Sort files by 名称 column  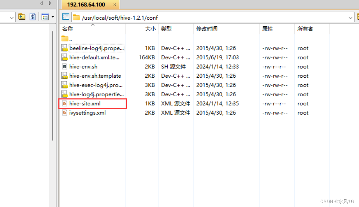pyautogui.click(x=67, y=29)
